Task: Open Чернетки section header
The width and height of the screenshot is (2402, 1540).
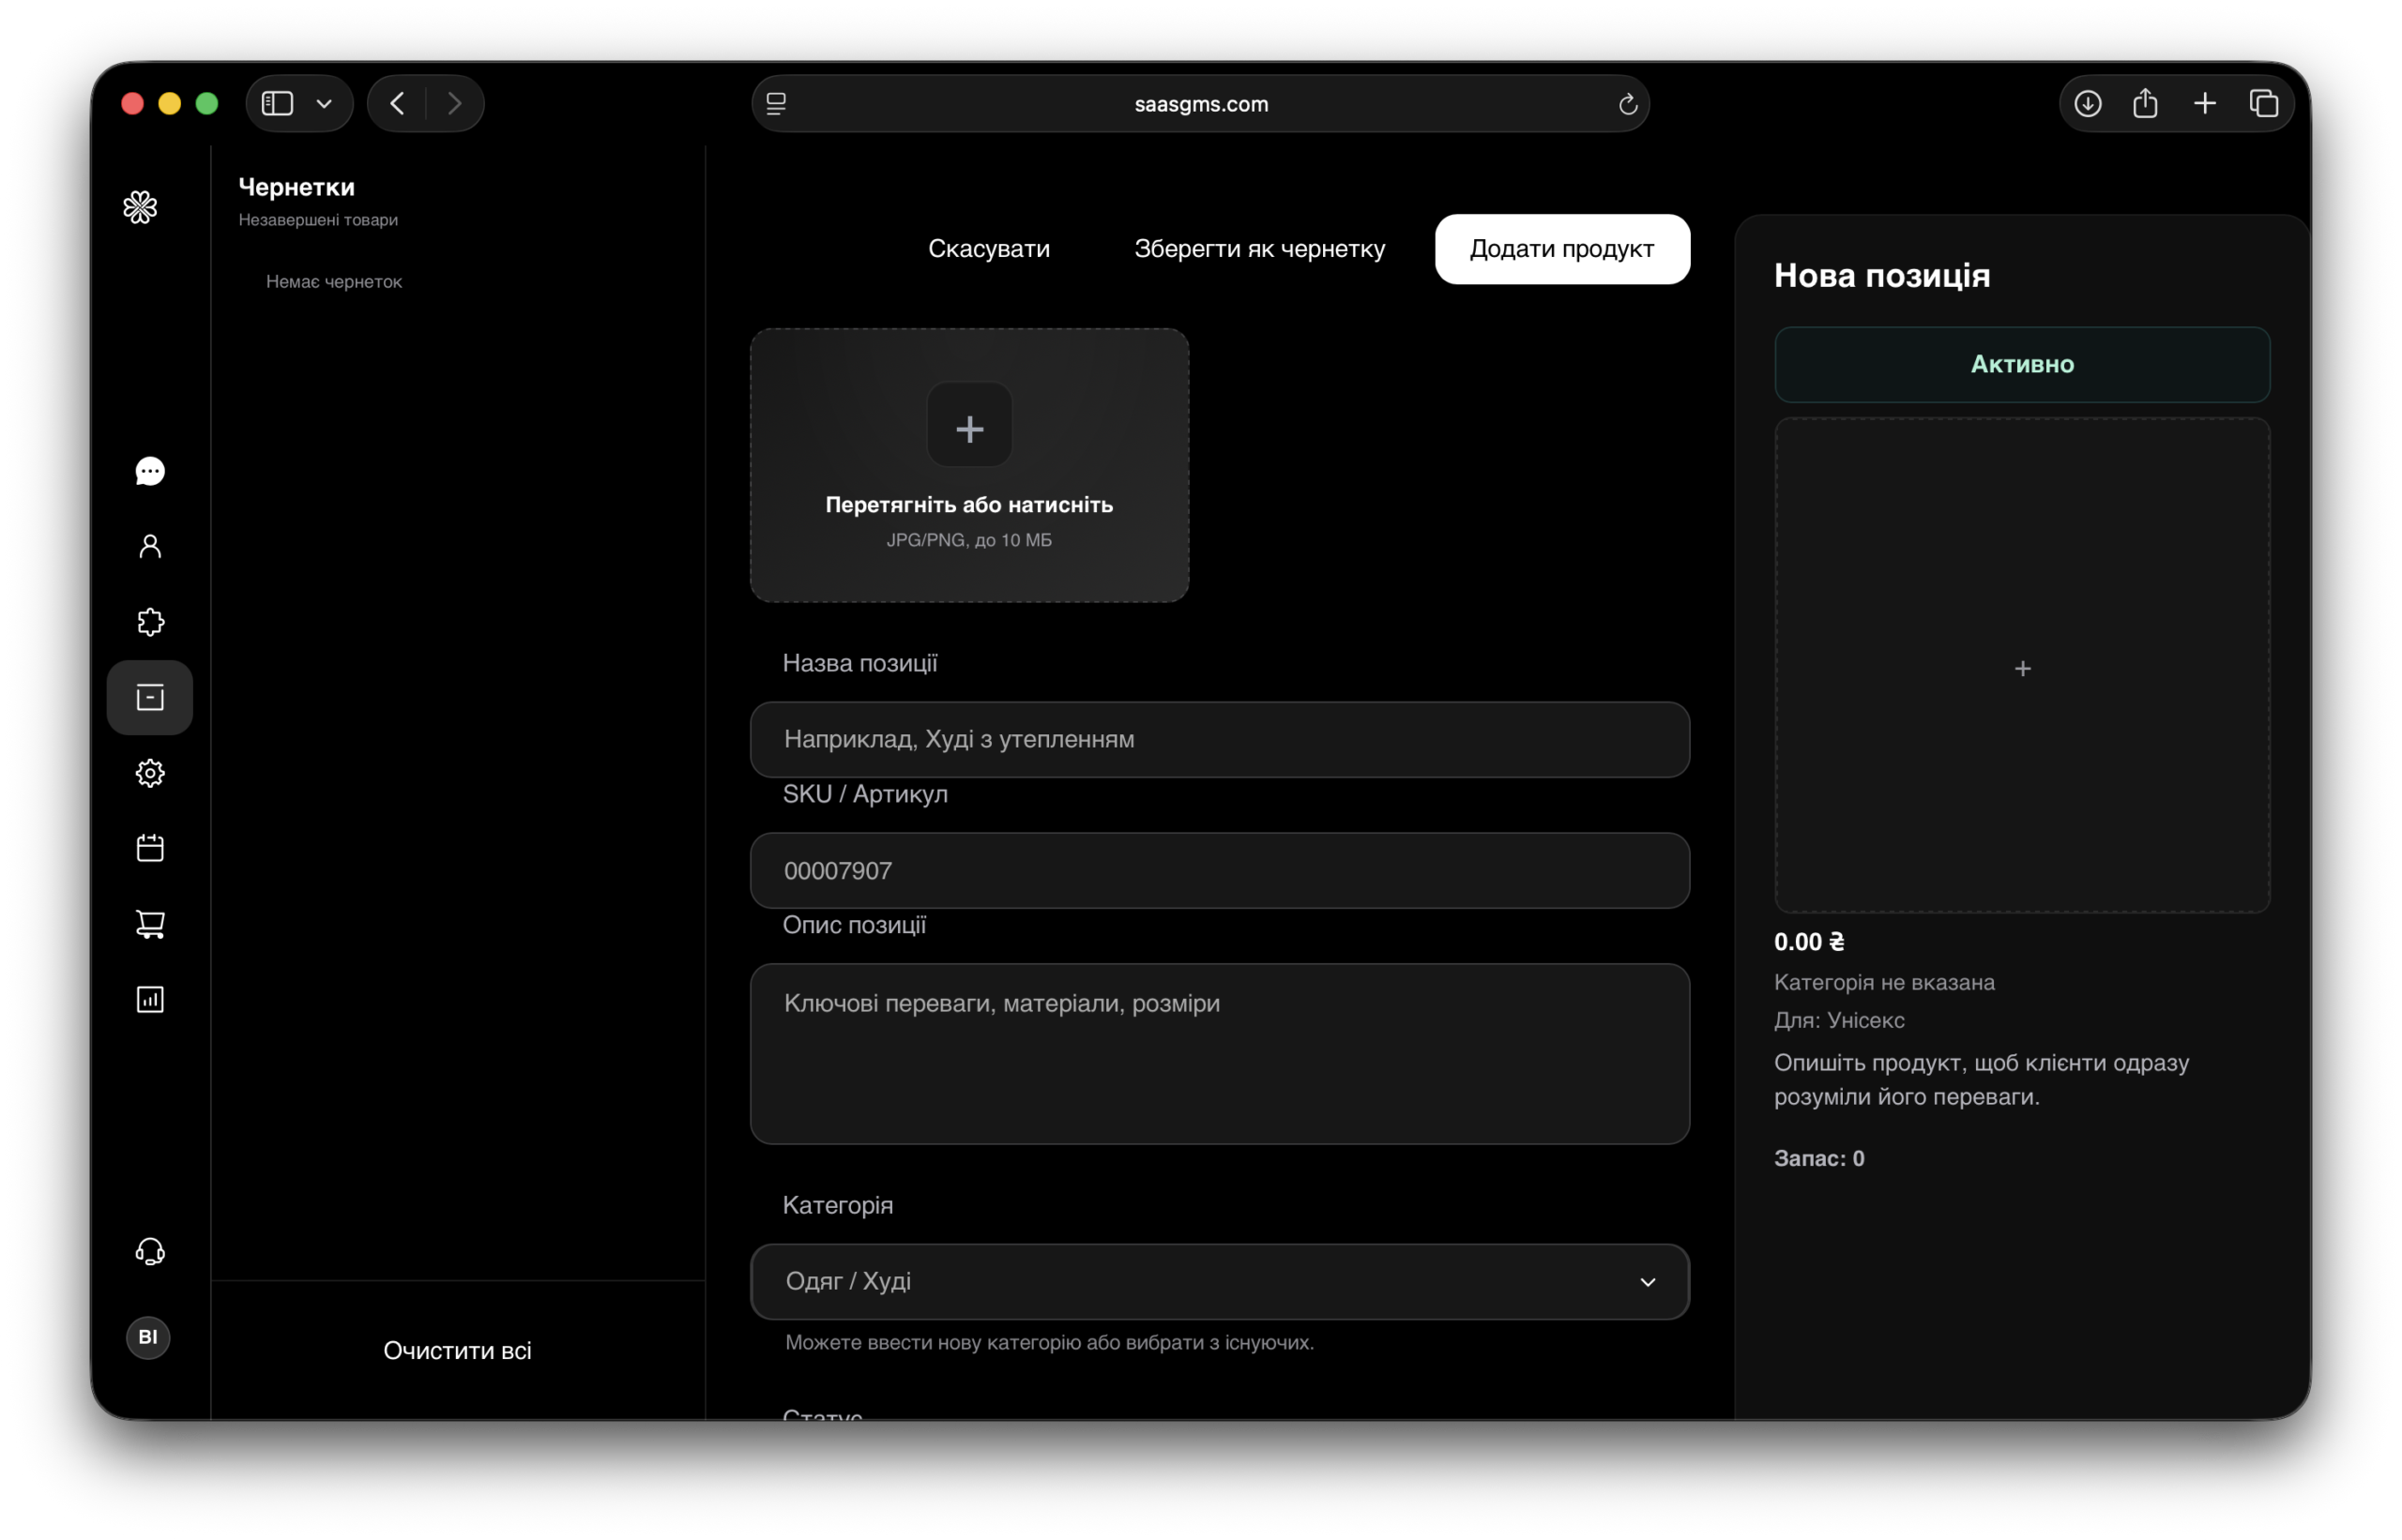Action: point(296,187)
